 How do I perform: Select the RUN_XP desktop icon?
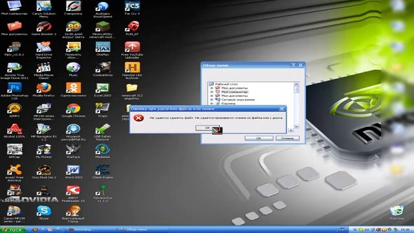click(132, 28)
